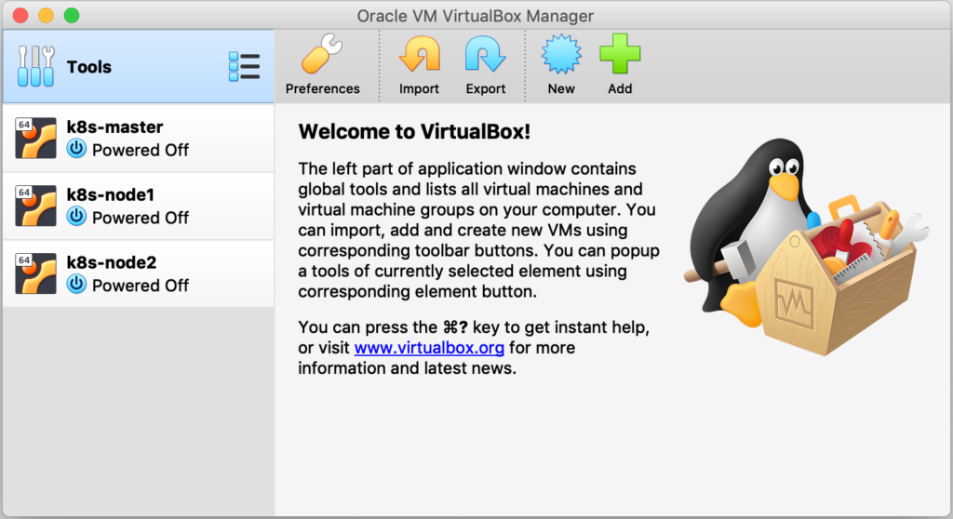
Task: Click k8s-master's Powered Off status icon
Action: (76, 149)
